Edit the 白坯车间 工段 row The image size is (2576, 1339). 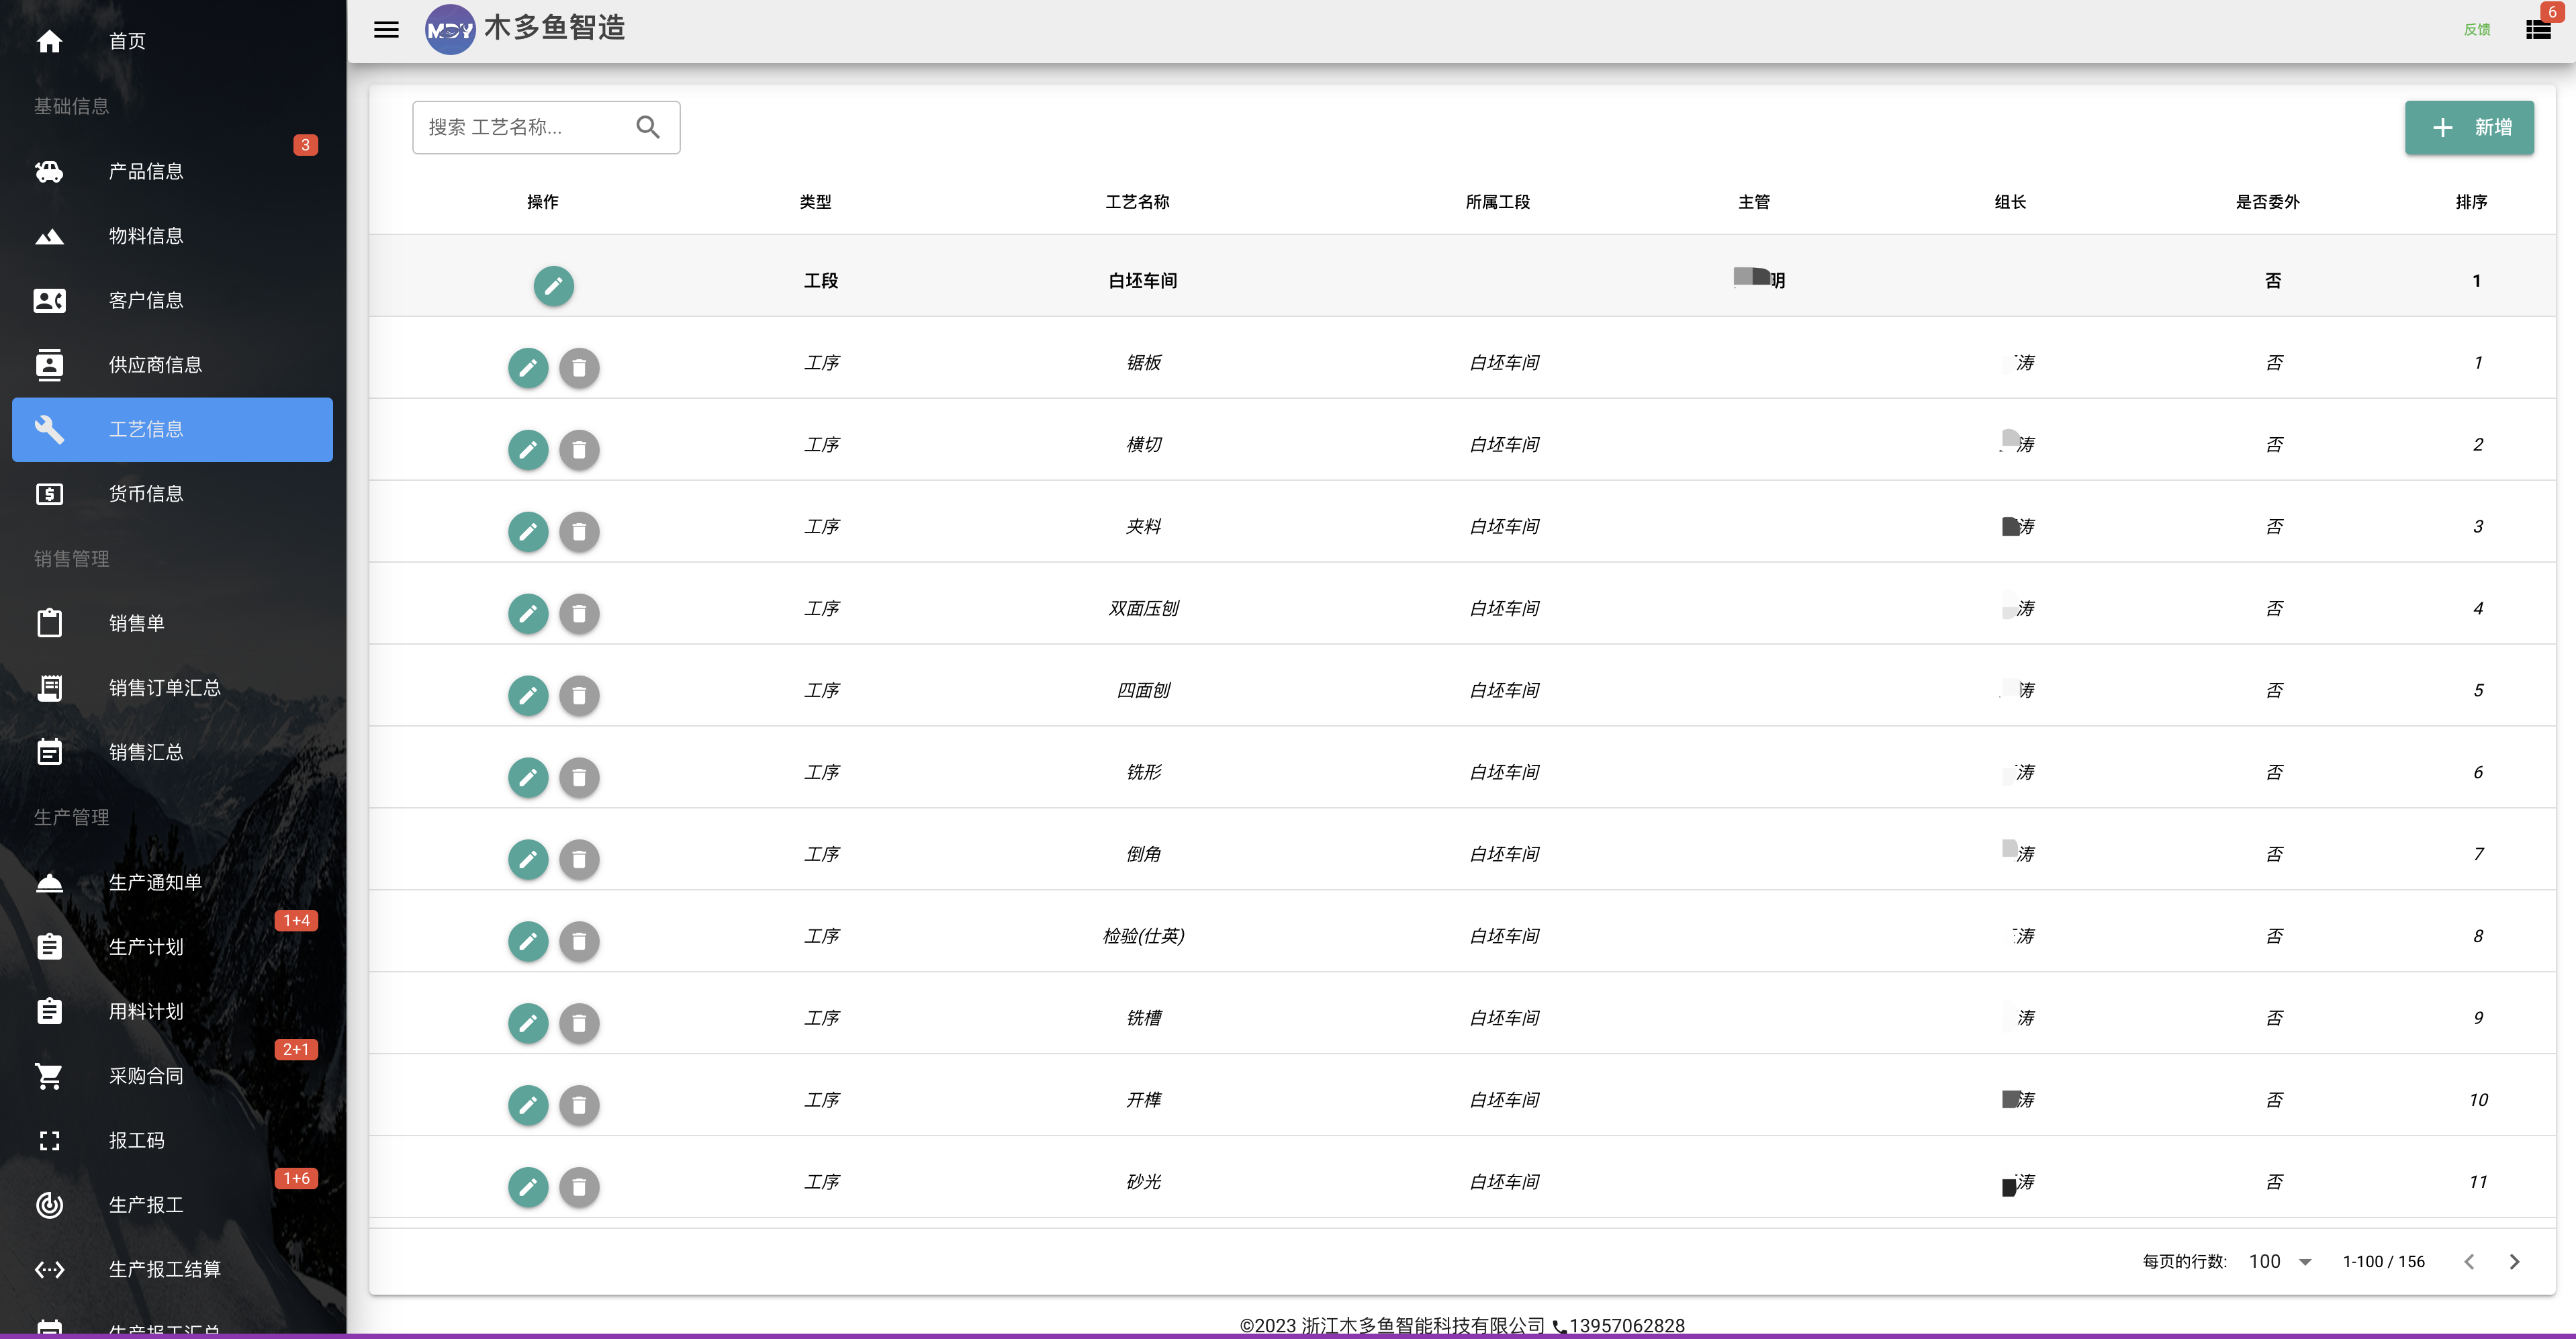point(553,286)
